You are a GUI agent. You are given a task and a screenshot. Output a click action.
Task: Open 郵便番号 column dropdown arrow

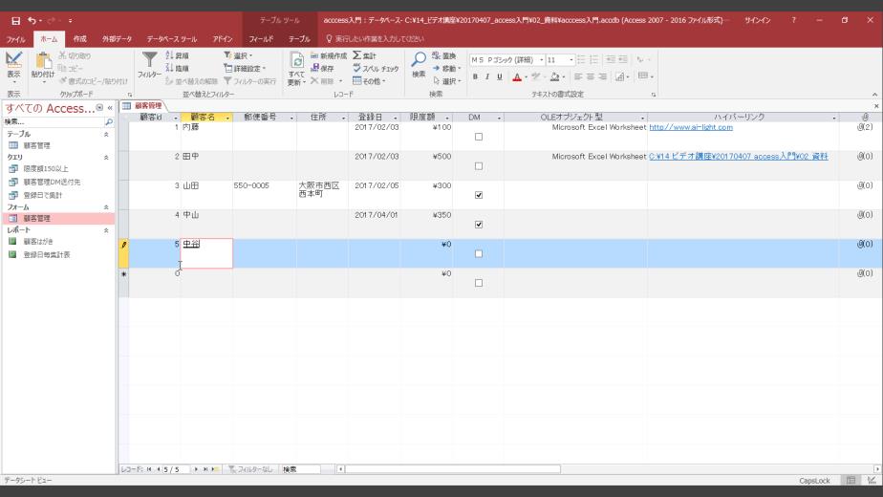pos(291,118)
